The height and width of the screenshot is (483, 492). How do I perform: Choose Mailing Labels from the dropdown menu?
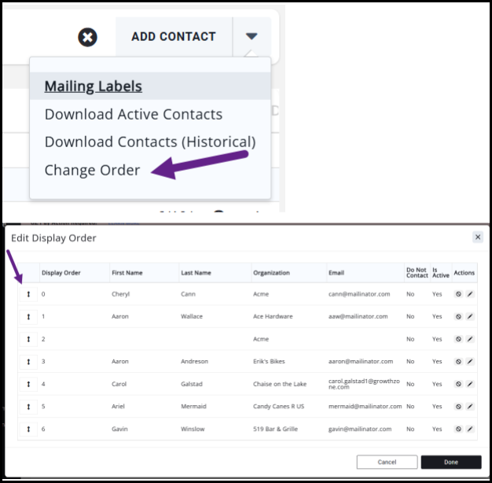click(x=94, y=87)
